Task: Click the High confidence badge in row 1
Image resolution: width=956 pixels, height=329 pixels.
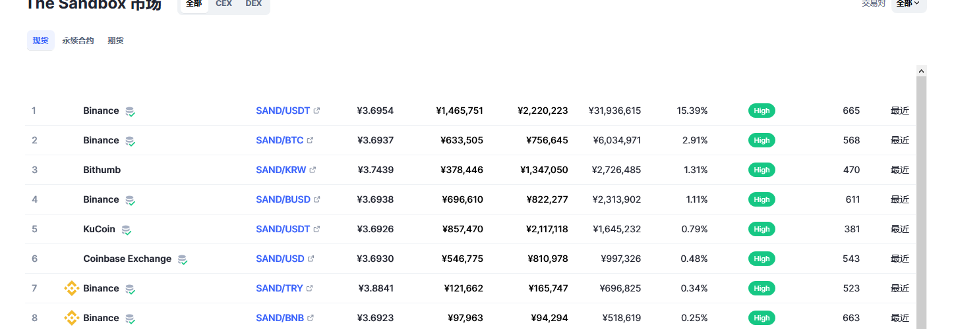Action: click(762, 111)
